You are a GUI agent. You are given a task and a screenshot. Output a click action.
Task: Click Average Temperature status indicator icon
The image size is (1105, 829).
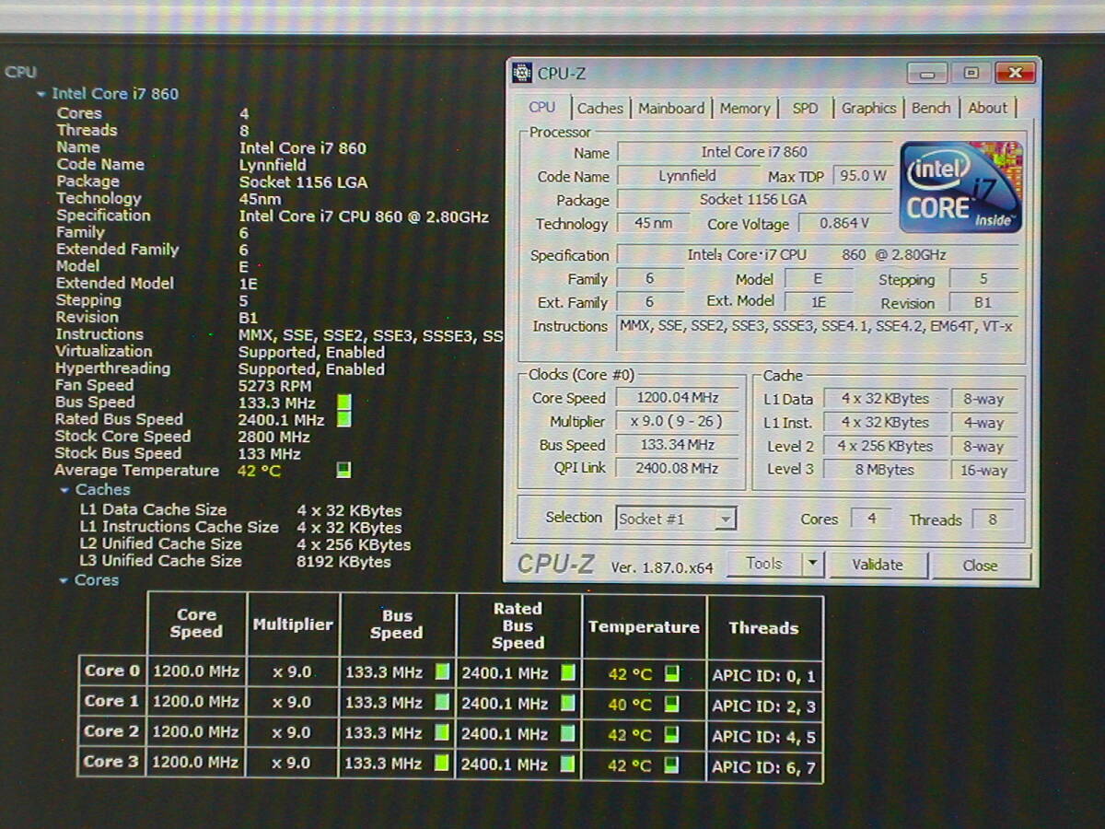343,471
